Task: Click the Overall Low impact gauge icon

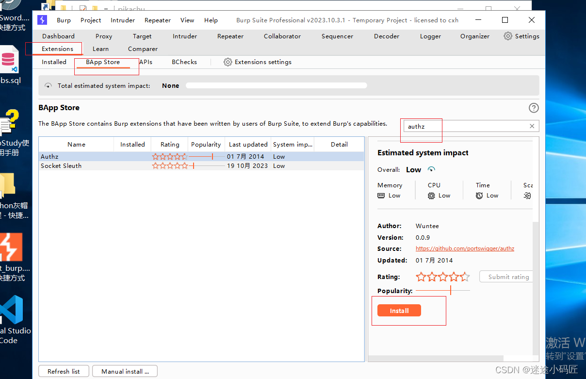Action: point(431,169)
